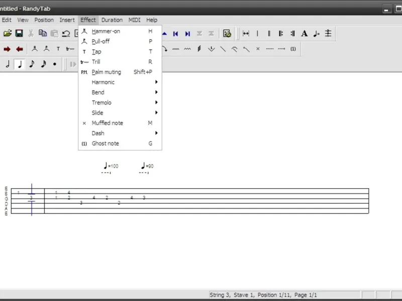Copy selection using the Copy icon
Screen dimensions: 402x301
click(43, 33)
